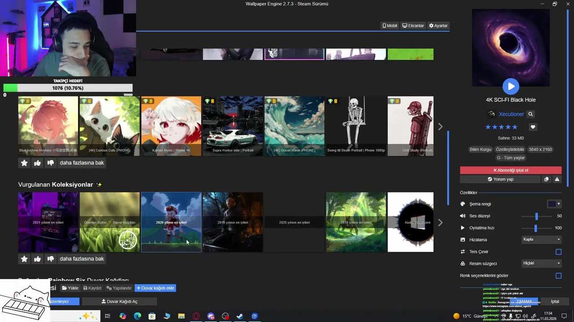Viewport: 574px width, 322px height.
Task: Click the copy icon beside Yorum yap
Action: [x=546, y=179]
